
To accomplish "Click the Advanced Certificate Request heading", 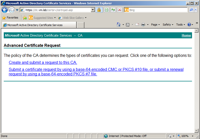I will [x=32, y=45].
